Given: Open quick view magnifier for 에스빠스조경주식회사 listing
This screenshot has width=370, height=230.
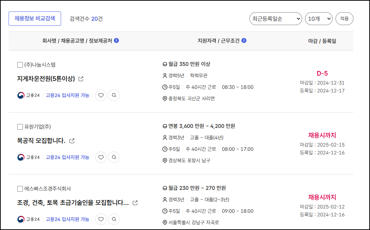Looking at the screenshot, I should pos(114,219).
